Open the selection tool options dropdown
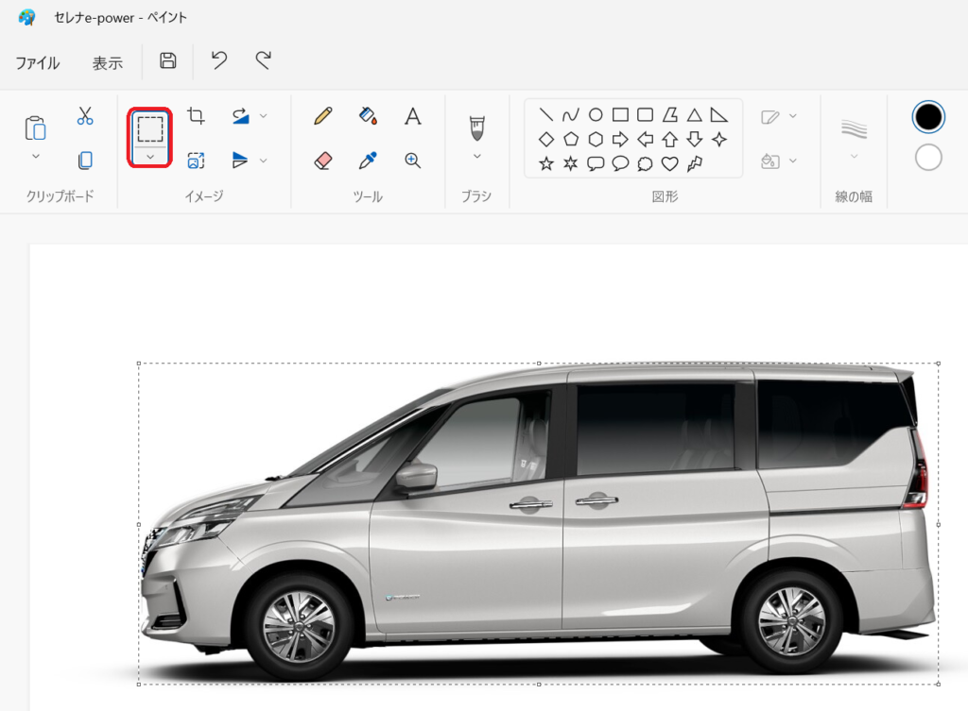The width and height of the screenshot is (968, 711). click(150, 157)
